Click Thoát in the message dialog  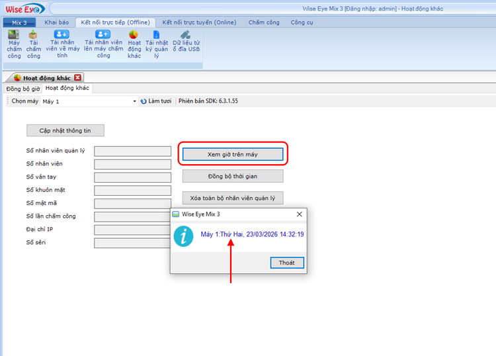click(287, 263)
